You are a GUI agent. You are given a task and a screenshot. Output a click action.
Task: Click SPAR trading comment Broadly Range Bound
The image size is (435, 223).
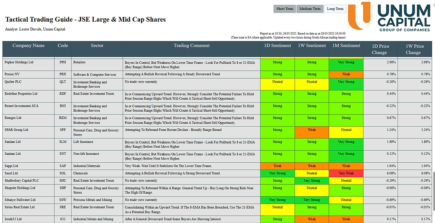pos(173,129)
